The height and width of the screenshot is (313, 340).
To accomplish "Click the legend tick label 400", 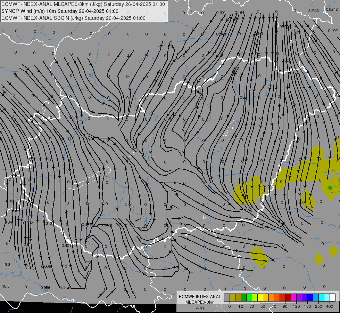I will (x=330, y=306).
